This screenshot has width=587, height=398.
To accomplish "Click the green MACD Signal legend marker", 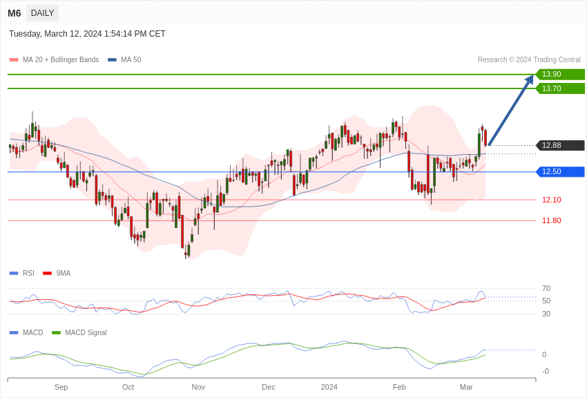I will click(56, 332).
